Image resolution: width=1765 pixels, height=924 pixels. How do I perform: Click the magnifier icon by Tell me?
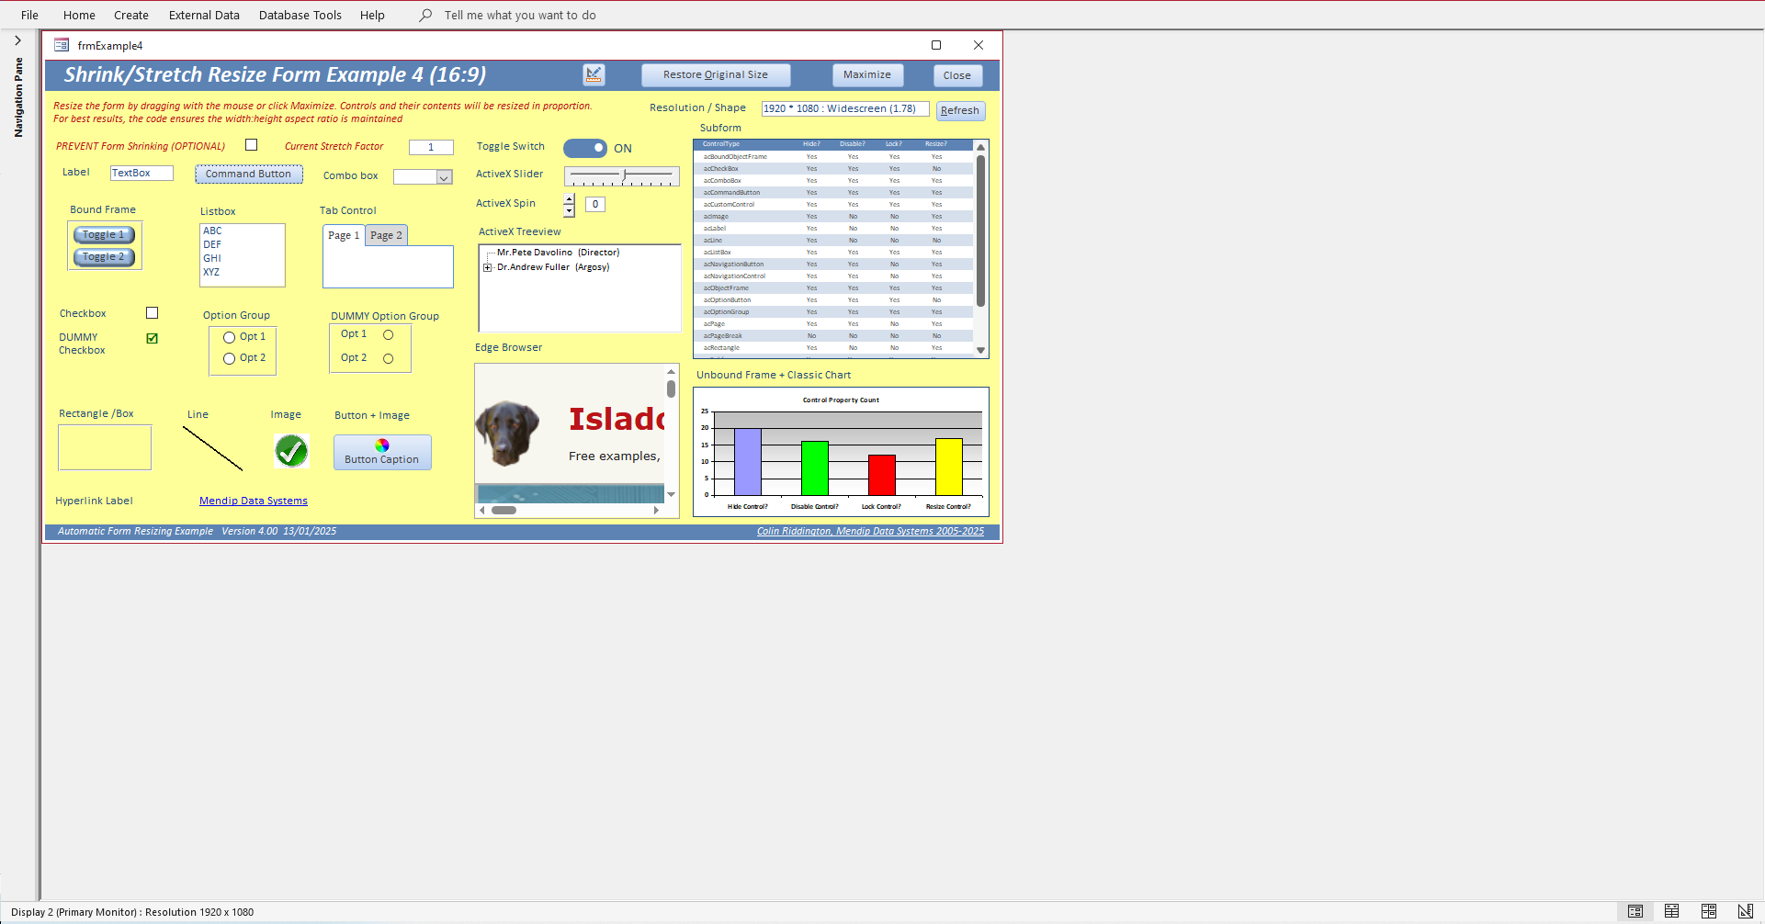(x=425, y=15)
